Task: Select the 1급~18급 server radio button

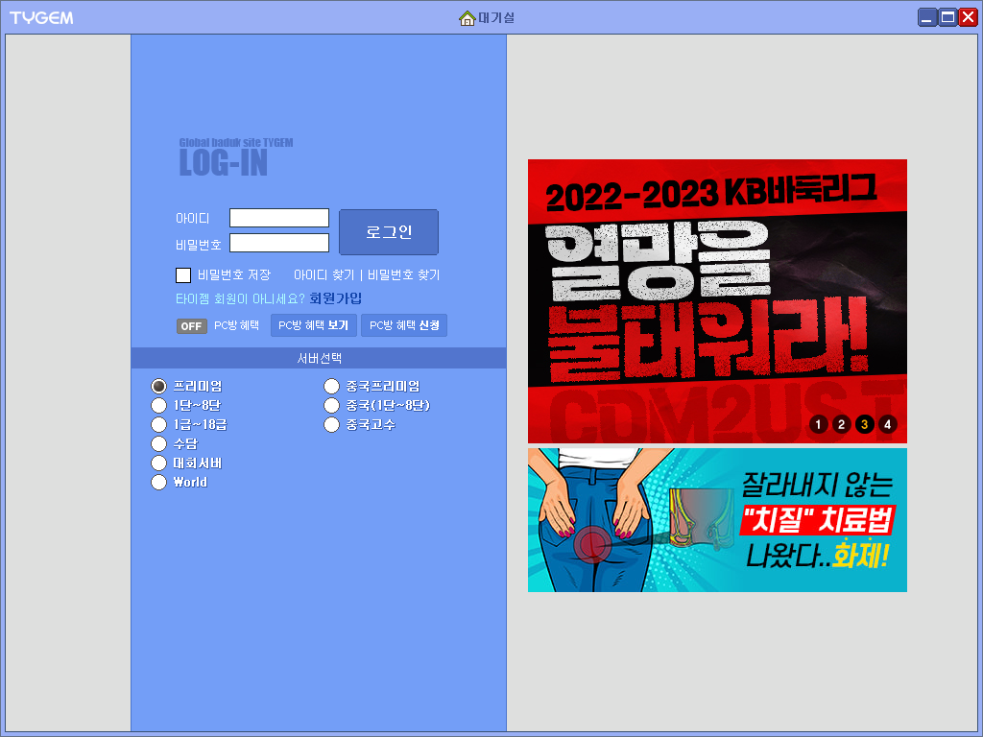Action: [x=158, y=425]
